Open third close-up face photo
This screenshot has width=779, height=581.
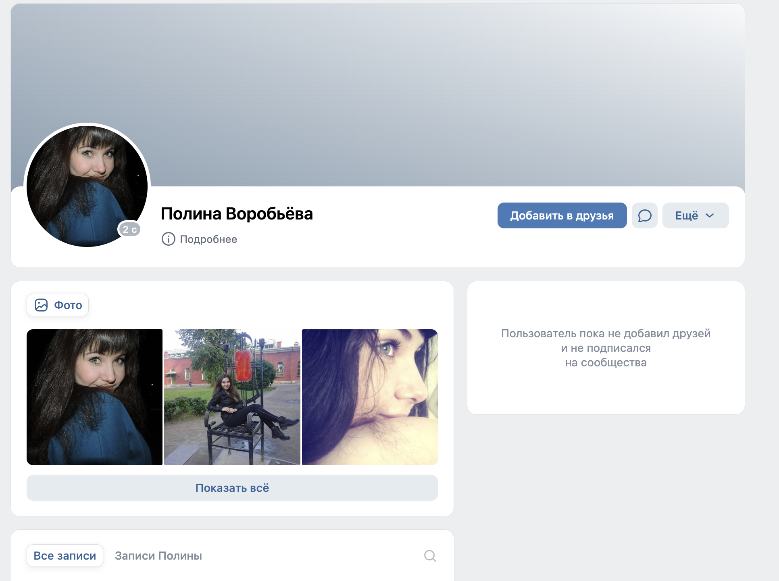pos(370,397)
